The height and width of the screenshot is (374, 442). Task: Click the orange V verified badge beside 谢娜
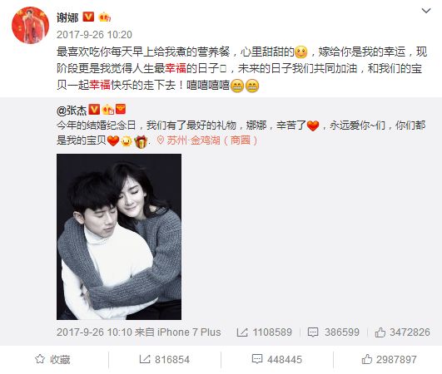coord(88,17)
